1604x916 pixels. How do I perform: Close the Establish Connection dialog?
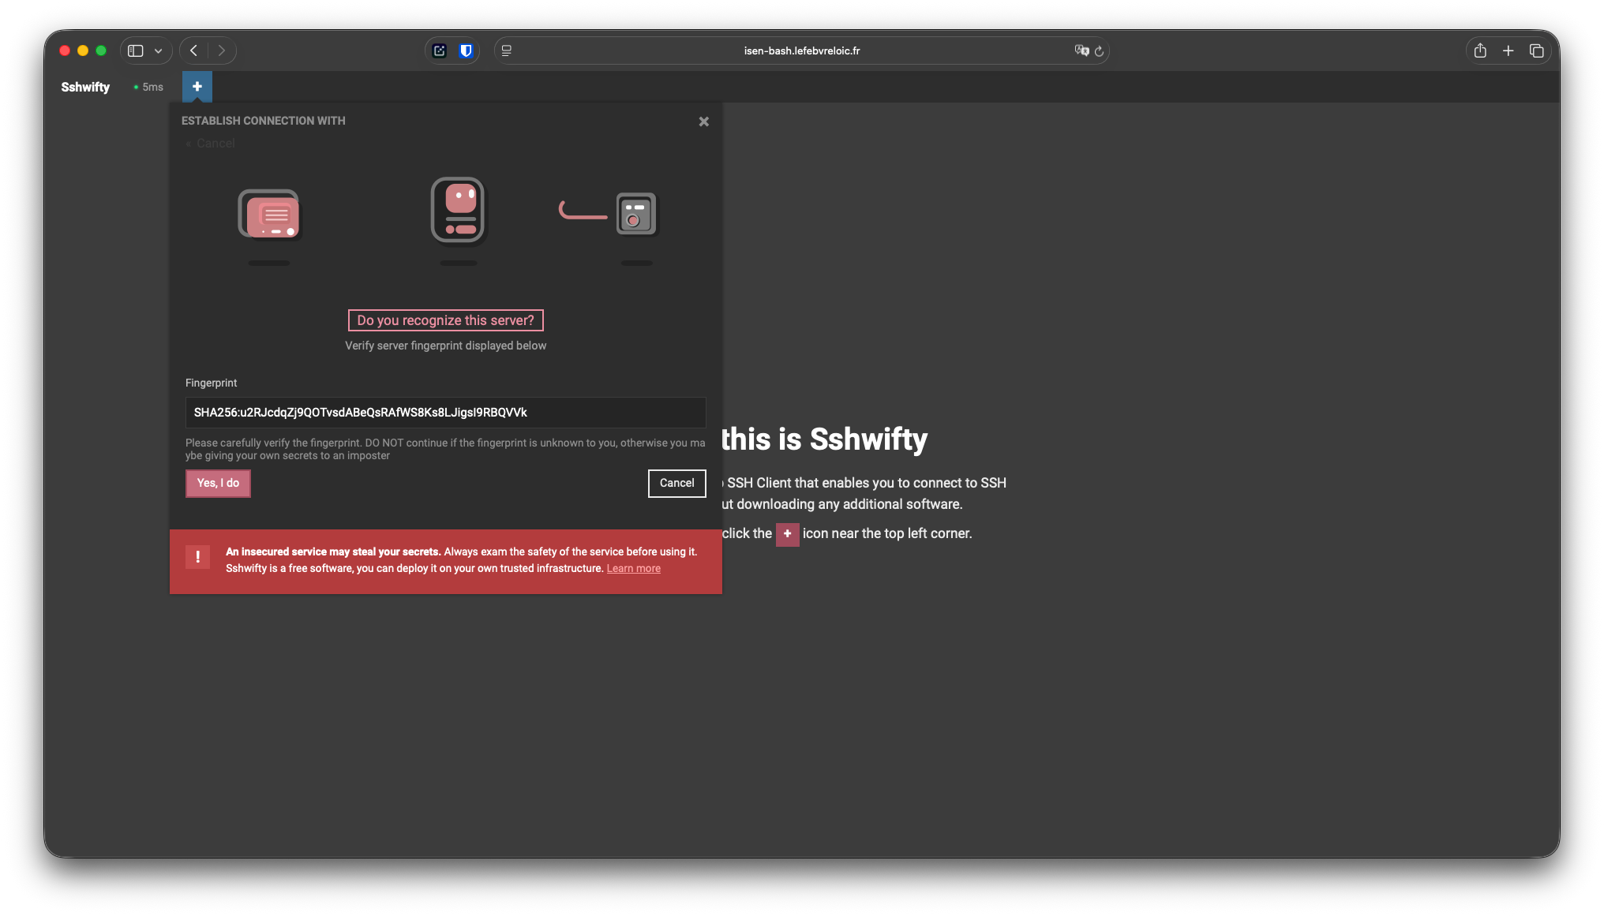tap(703, 122)
